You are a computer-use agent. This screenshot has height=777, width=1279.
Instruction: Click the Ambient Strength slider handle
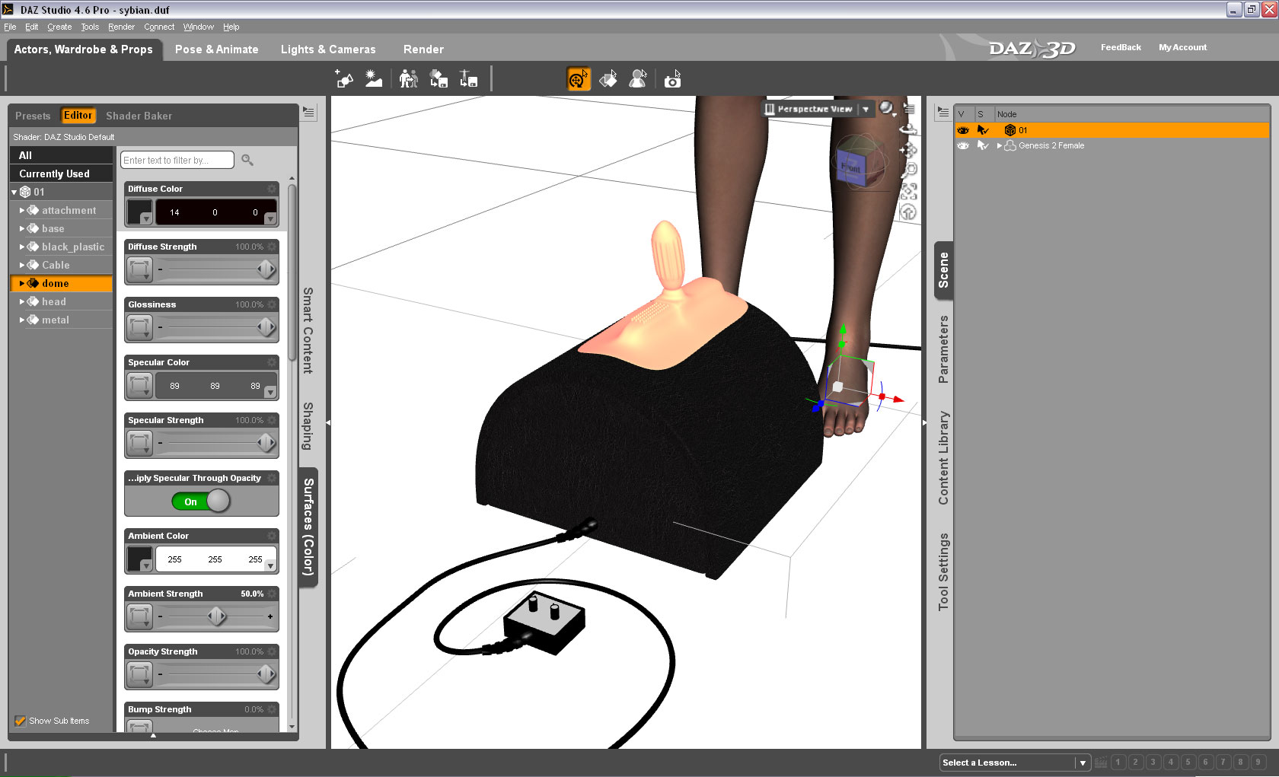(217, 616)
